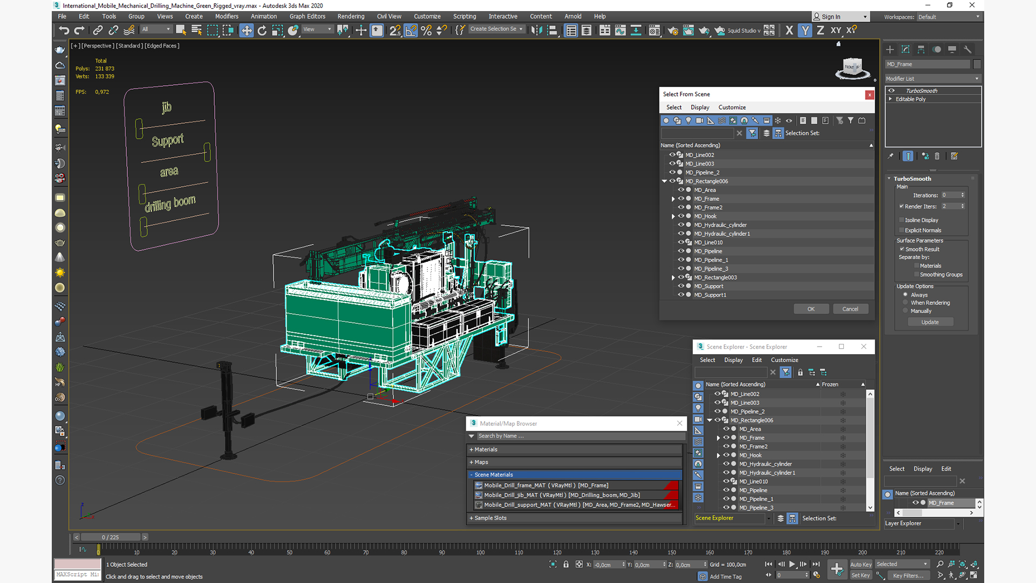Click Pin Stack icon under modifier stack
Screen dimensions: 1036x583
click(890, 156)
